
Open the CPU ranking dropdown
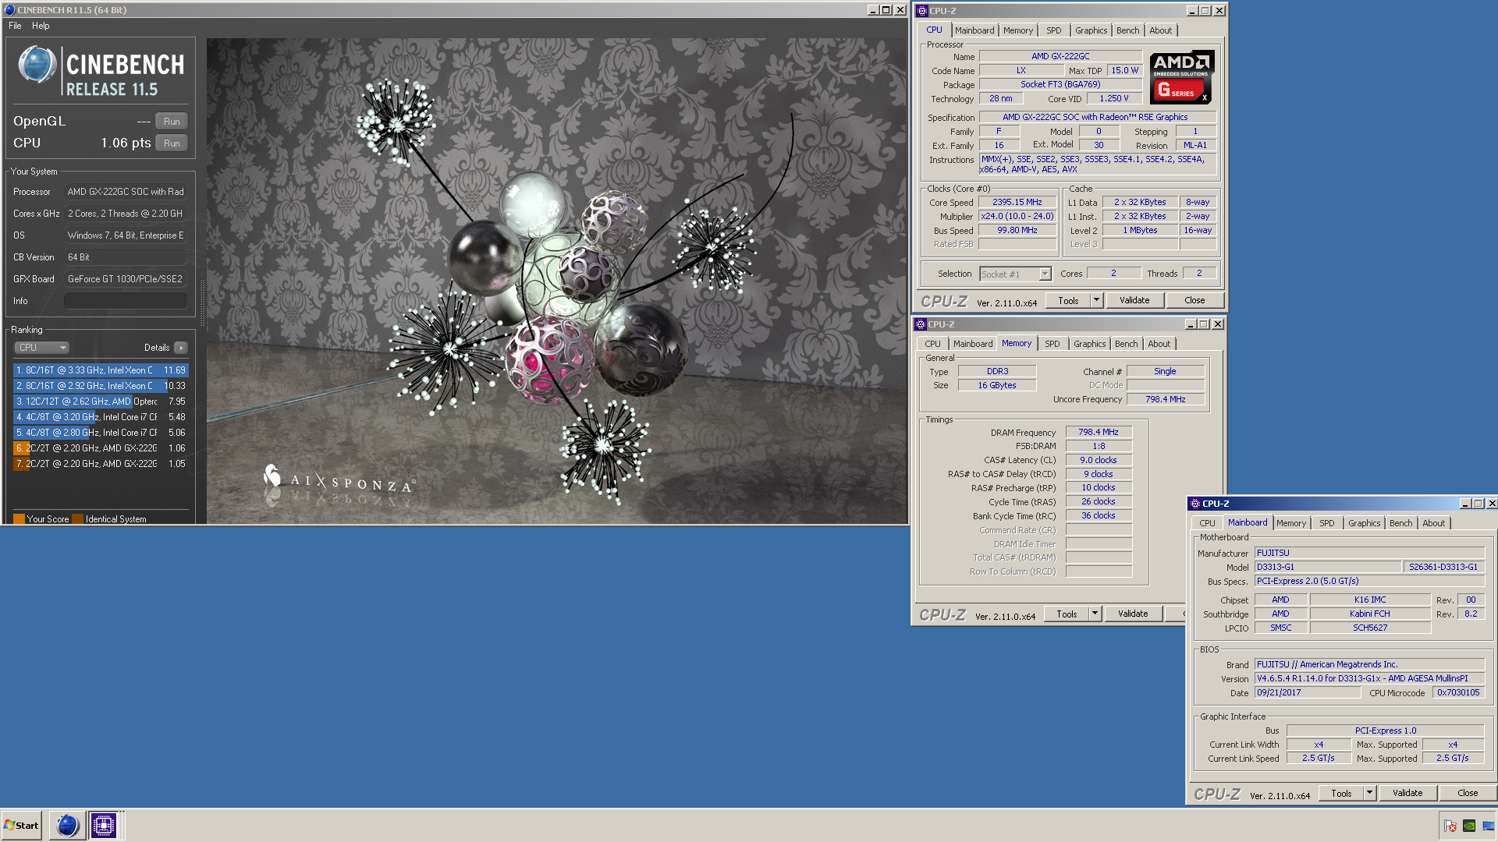pyautogui.click(x=42, y=348)
